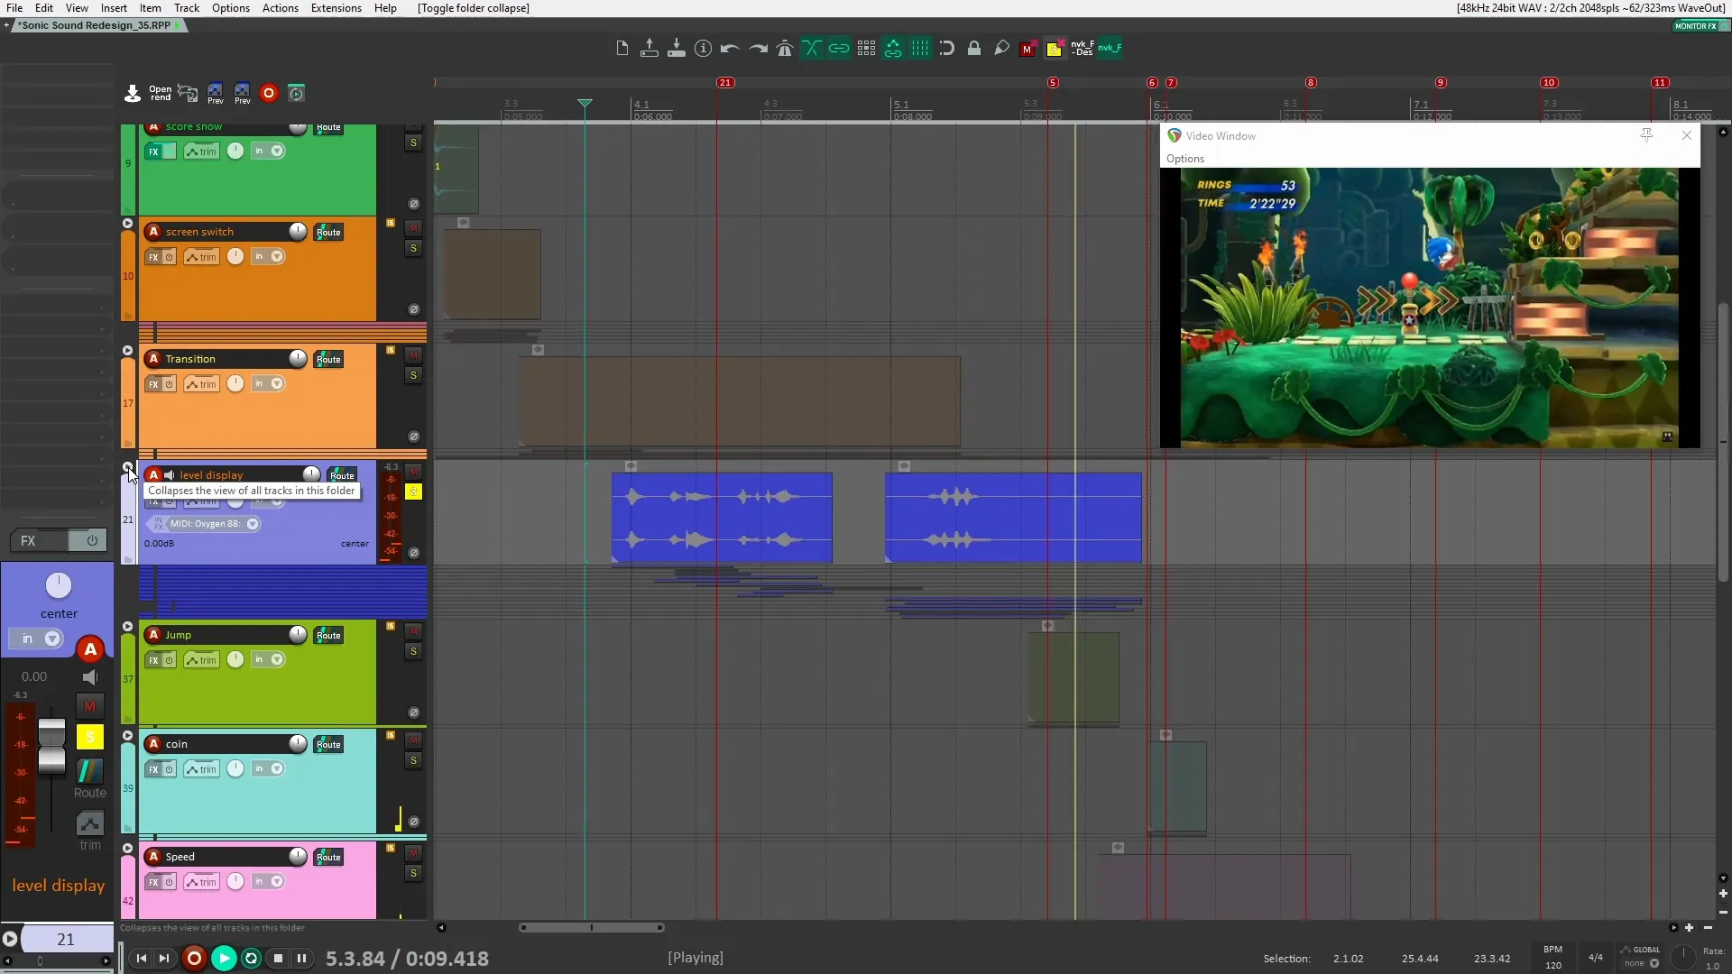This screenshot has width=1732, height=974.
Task: Toggle the lock icon in toolbar
Action: (974, 49)
